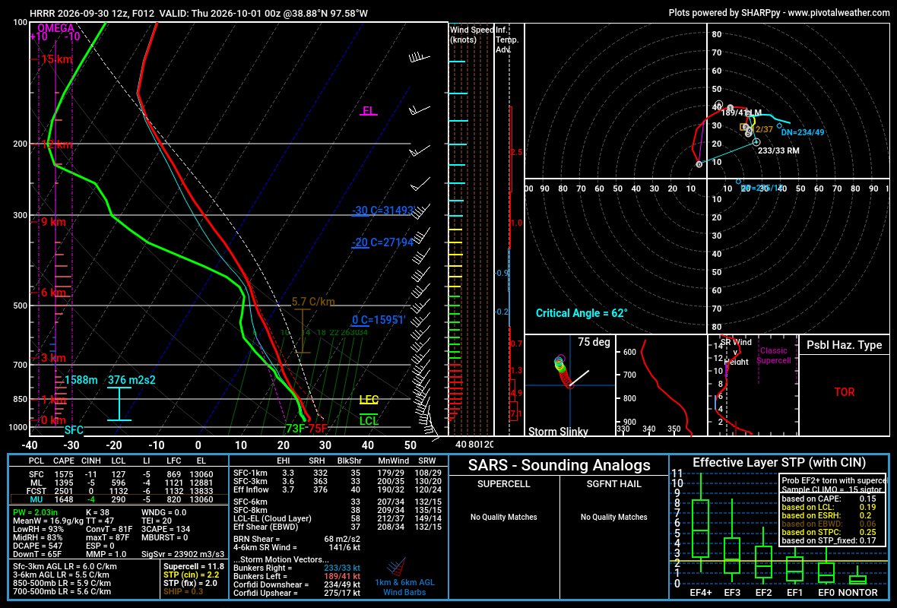Click the 376 m2s2 effective inflow SRH value

[132, 380]
